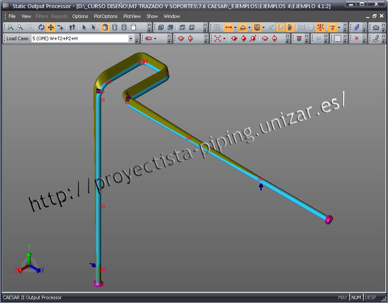Toggle the red length-arrow display button
This screenshot has height=303, width=388.
229,27
